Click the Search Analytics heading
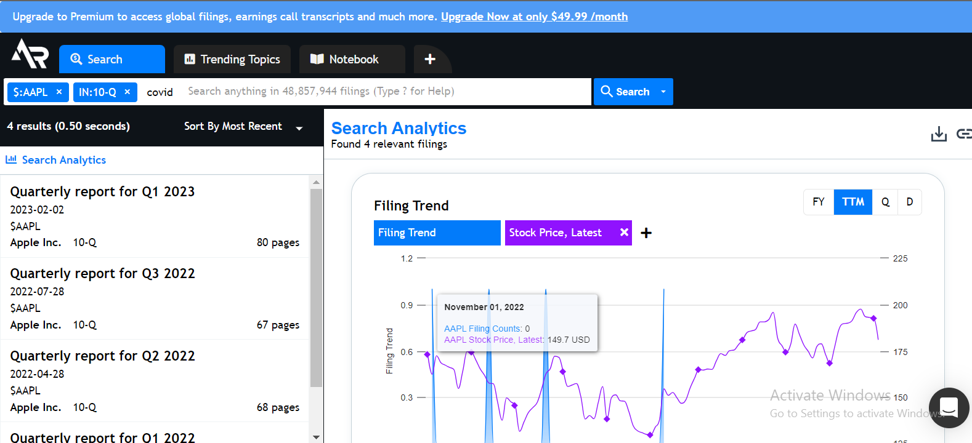The height and width of the screenshot is (443, 972). [x=399, y=128]
